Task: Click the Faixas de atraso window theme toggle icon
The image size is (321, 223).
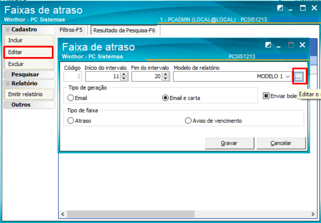Action: [280, 8]
